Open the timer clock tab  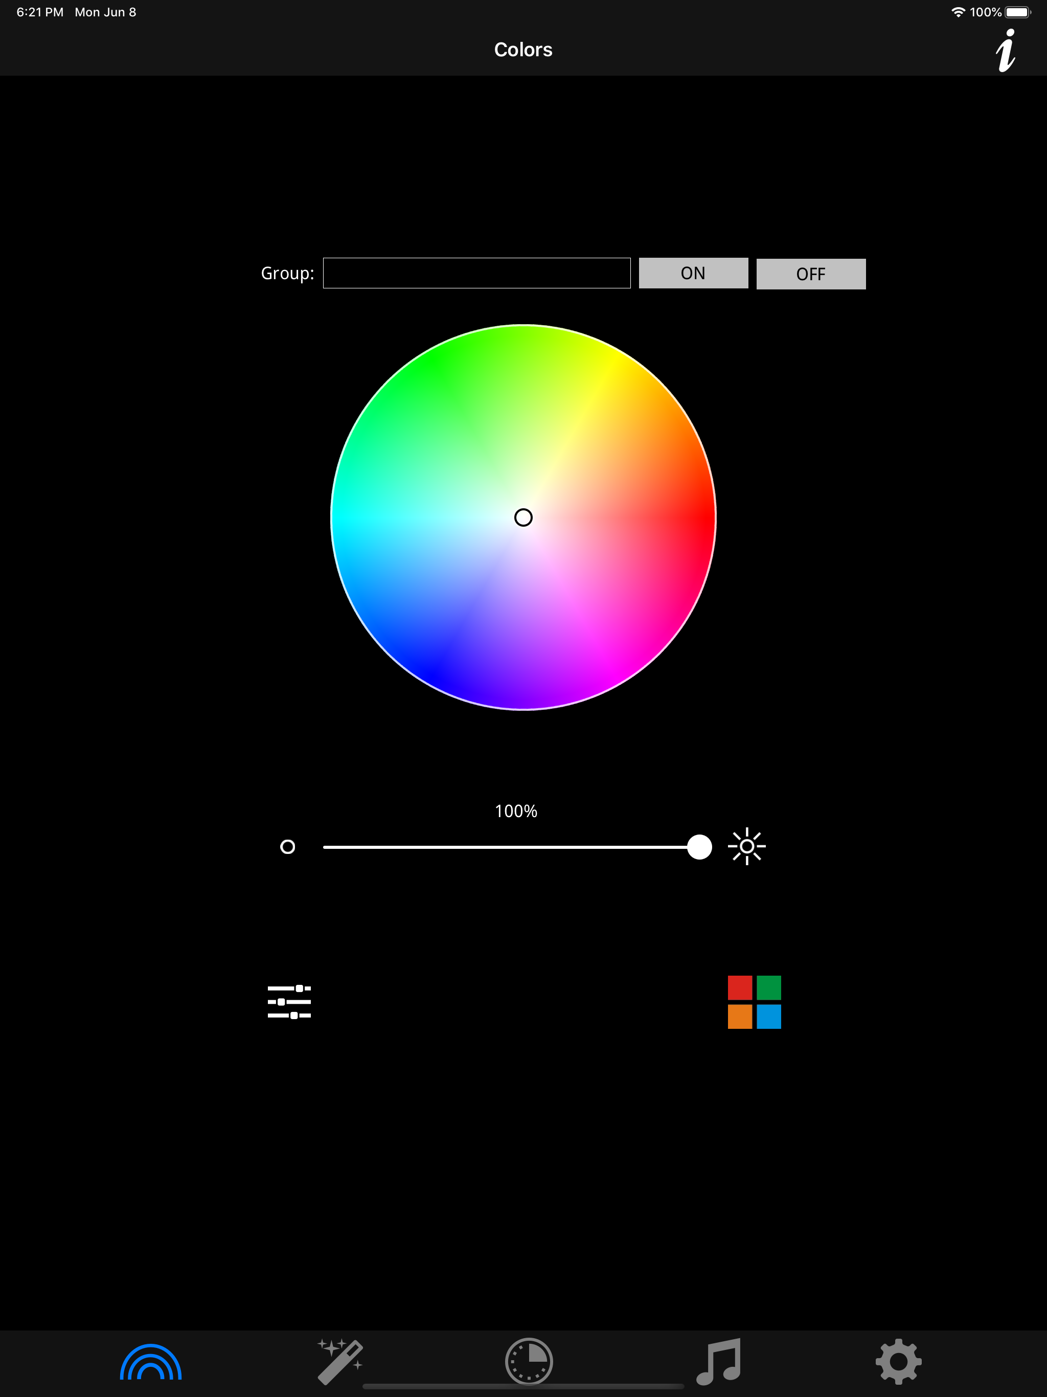[529, 1361]
